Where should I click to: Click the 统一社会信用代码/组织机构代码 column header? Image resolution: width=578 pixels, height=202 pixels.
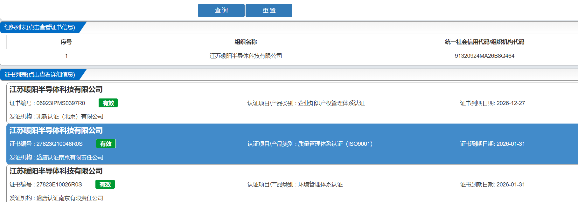484,42
